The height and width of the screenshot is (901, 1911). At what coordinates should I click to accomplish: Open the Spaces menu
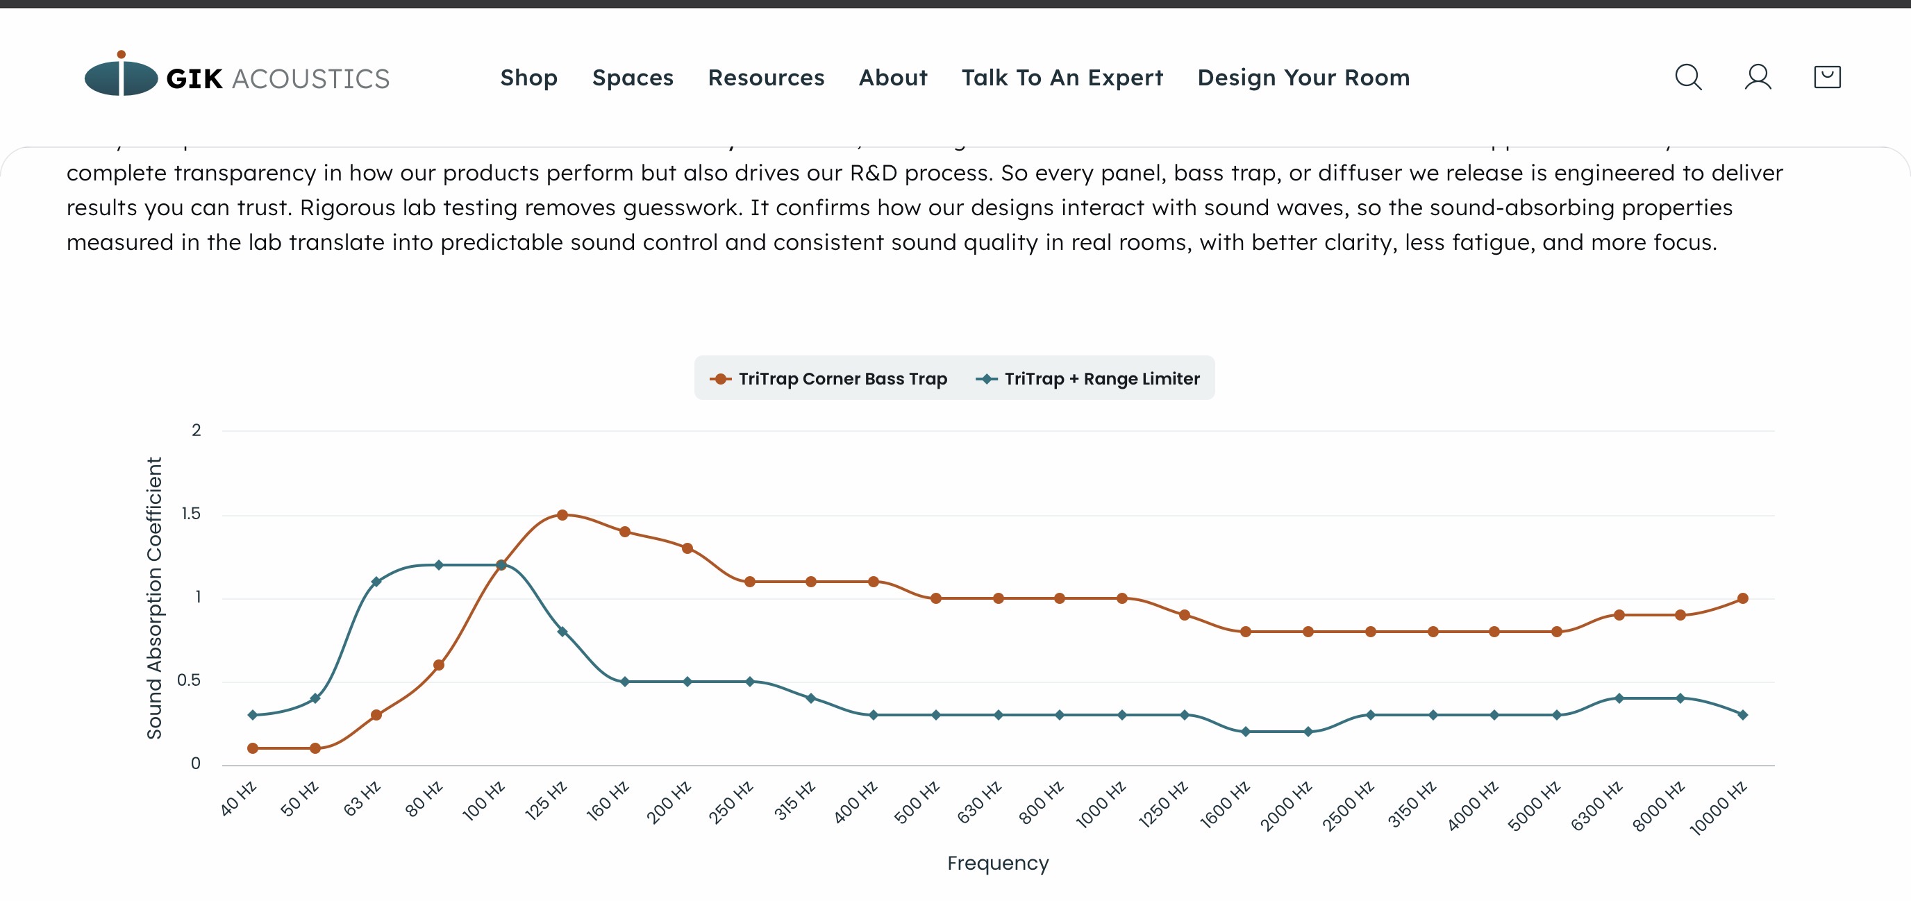tap(632, 77)
